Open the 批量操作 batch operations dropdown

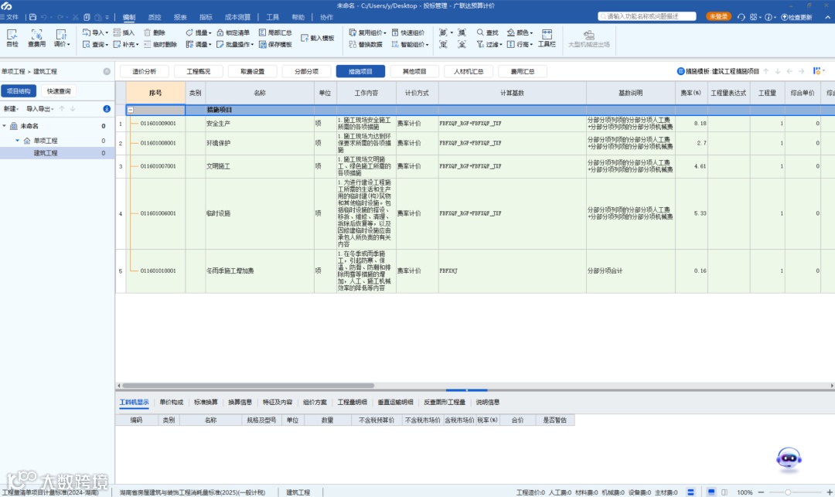(235, 45)
